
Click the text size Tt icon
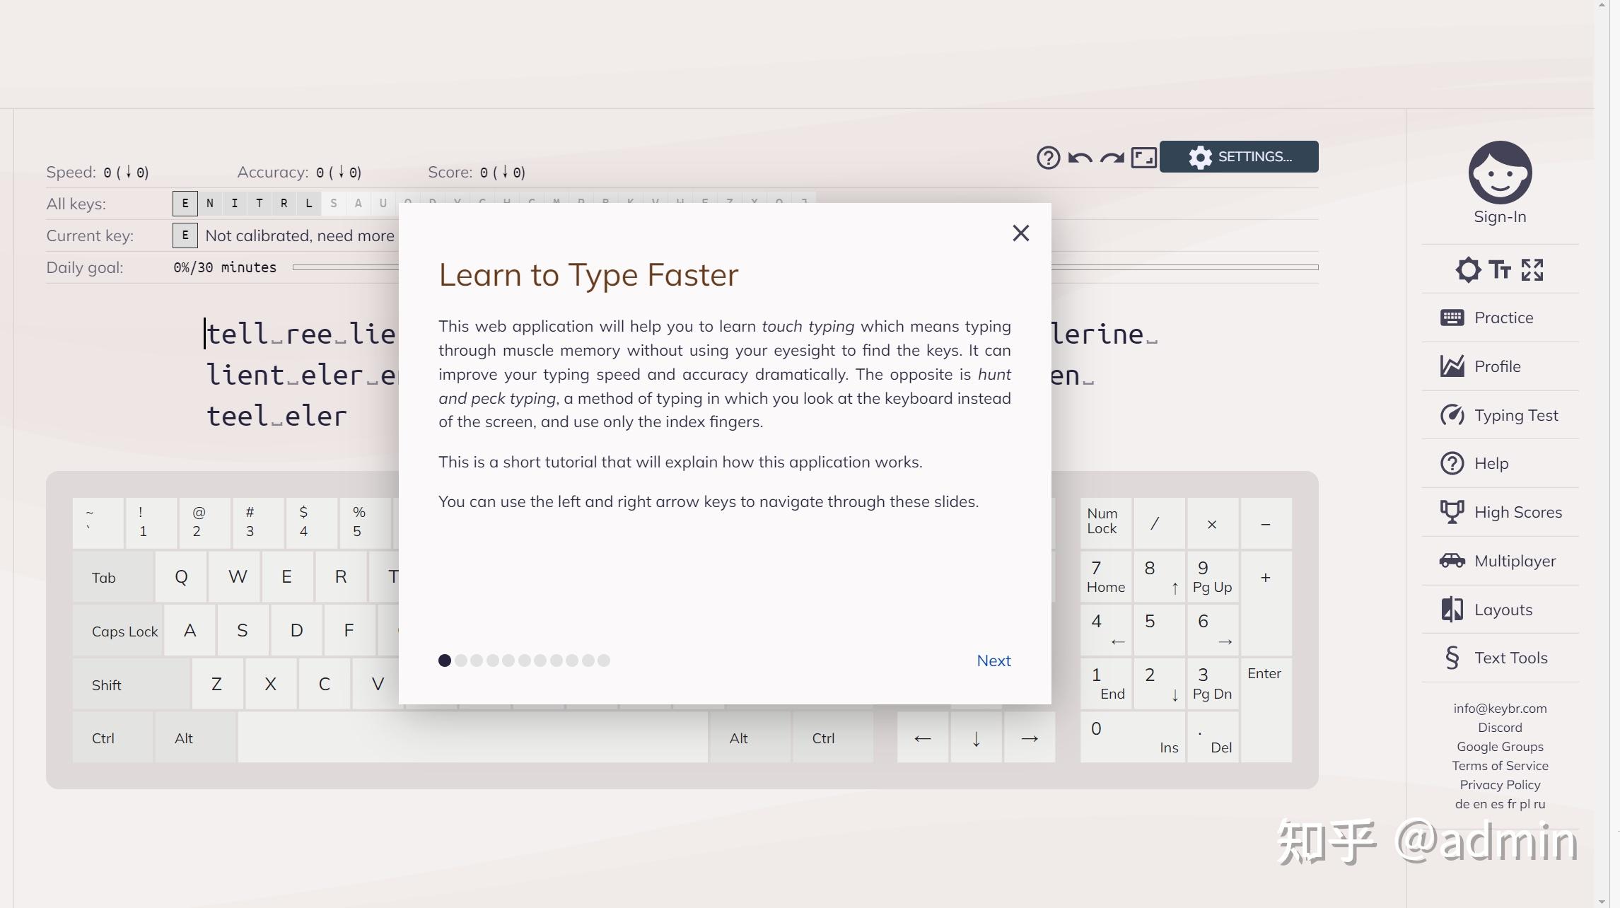(1500, 269)
